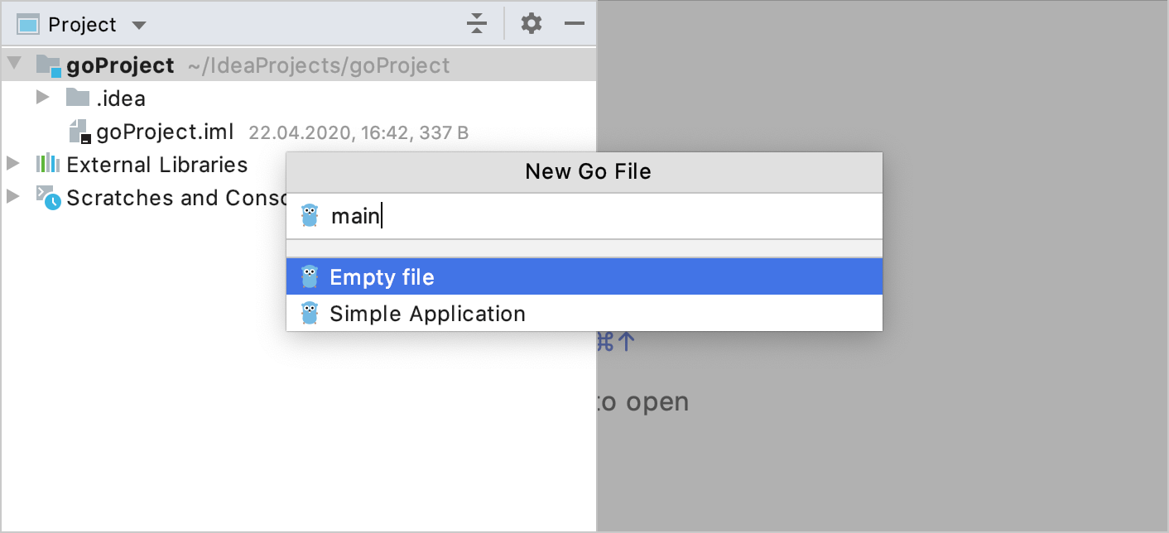This screenshot has height=533, width=1169.
Task: Click the Go icon next to Simple Application
Action: tap(310, 313)
